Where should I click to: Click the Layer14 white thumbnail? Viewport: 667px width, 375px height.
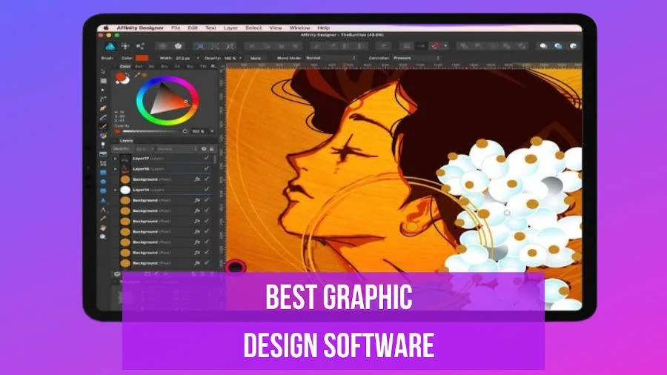125,190
